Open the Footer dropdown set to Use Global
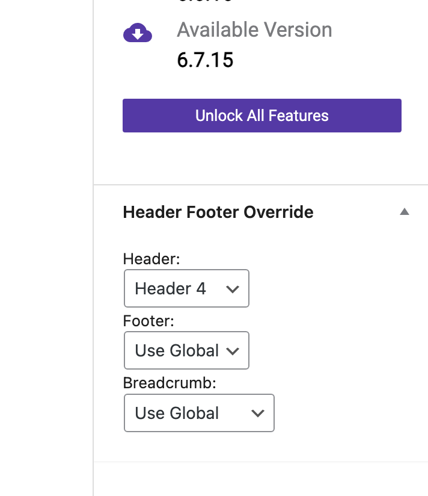Image resolution: width=428 pixels, height=496 pixels. click(x=186, y=350)
